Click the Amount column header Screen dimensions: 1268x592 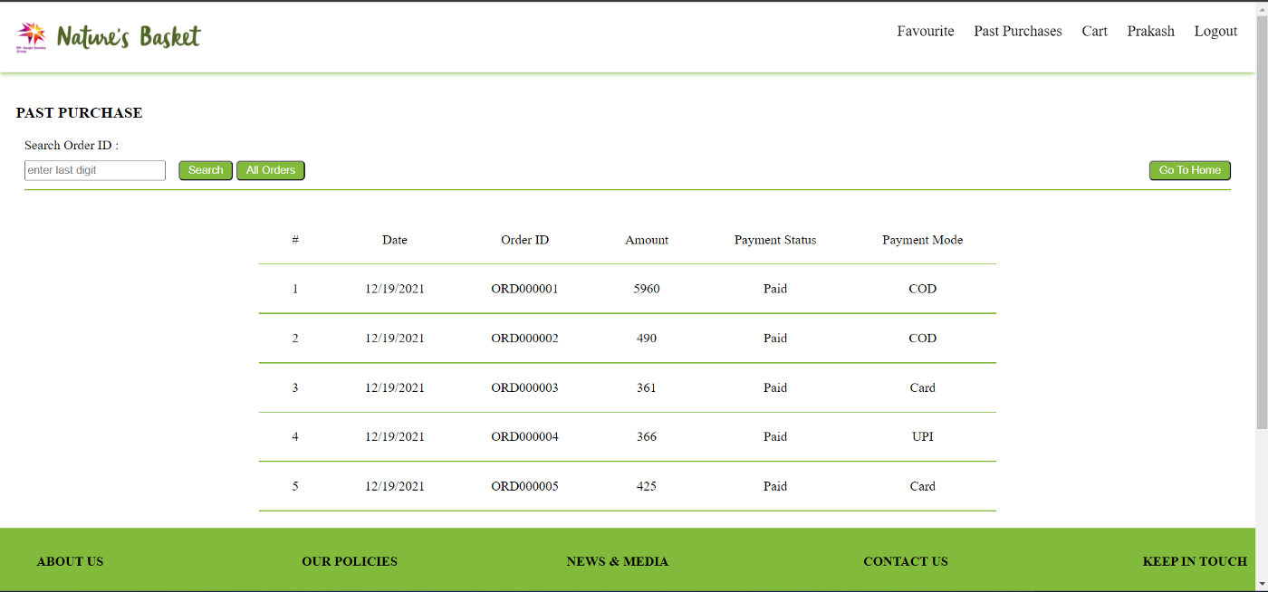point(647,240)
